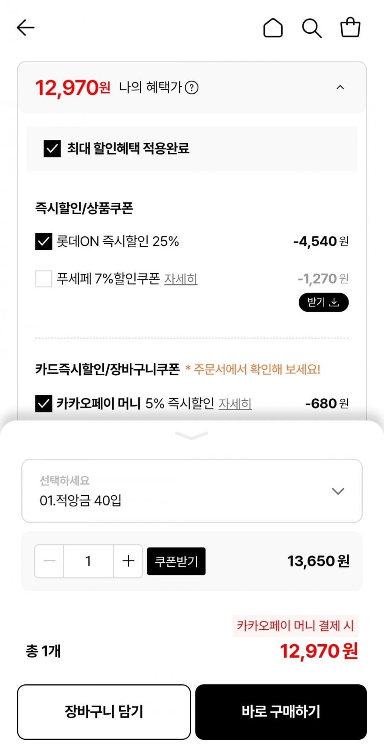
Task: Toggle 롯데ON 즉시할인 25% checkbox
Action: [x=44, y=242]
